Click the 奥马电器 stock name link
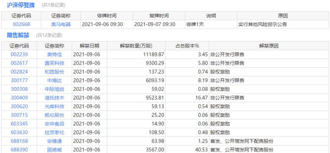 pyautogui.click(x=61, y=24)
